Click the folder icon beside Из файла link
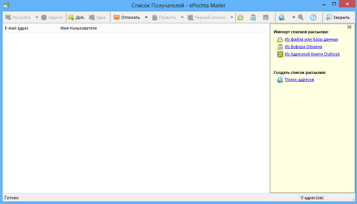This screenshot has height=204, width=357. click(280, 40)
